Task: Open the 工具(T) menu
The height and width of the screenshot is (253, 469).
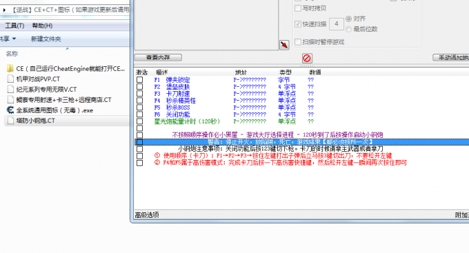Action: [14, 26]
